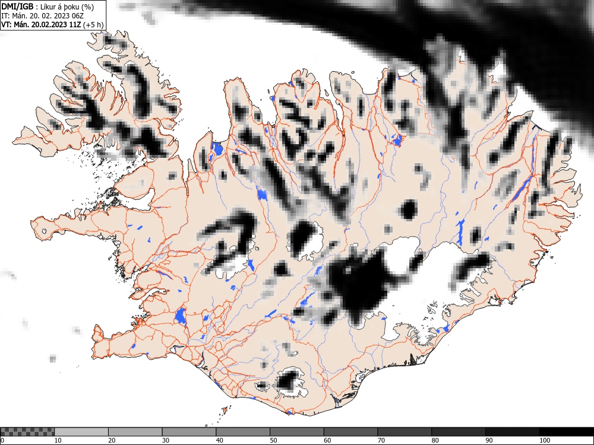Image resolution: width=594 pixels, height=445 pixels.
Task: Click the 30-40 percent legend swatch
Action: tap(189, 432)
